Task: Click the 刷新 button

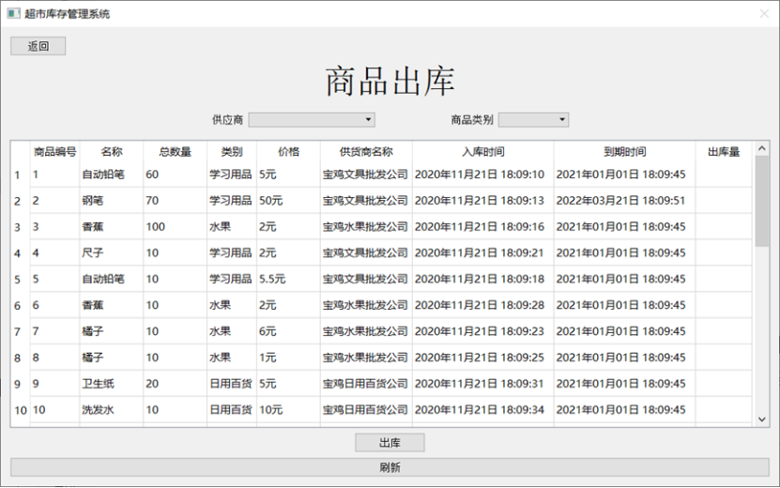Action: [390, 467]
